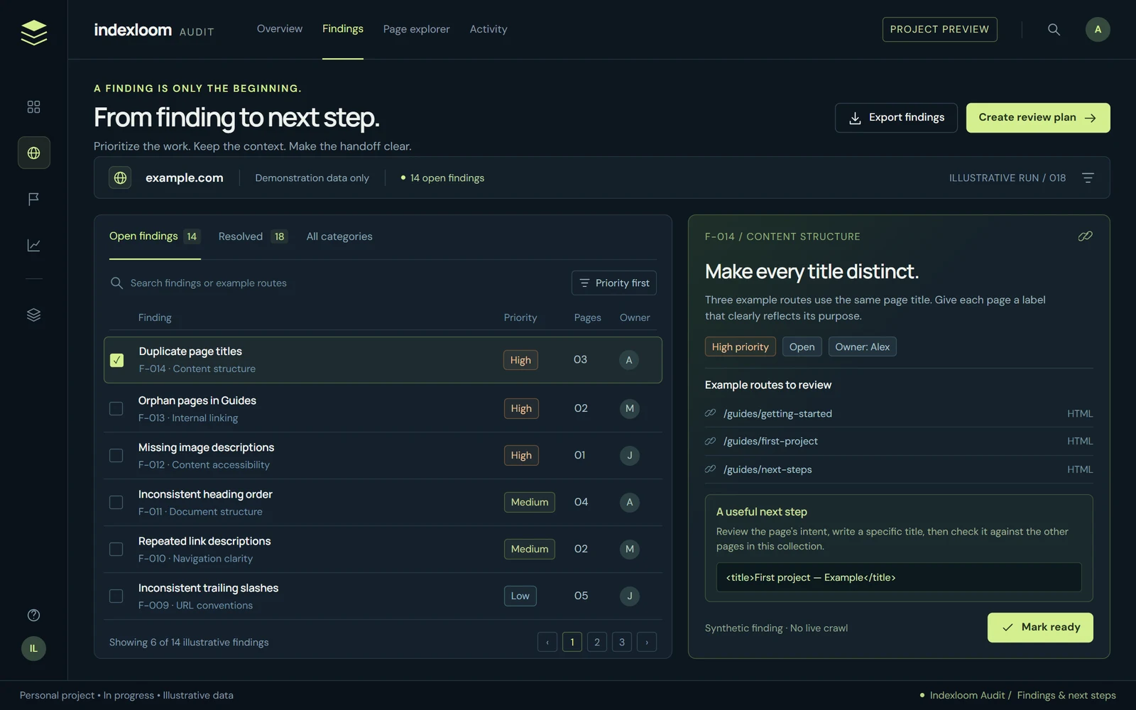This screenshot has height=710, width=1136.
Task: Click the Owner: Alex tag
Action: [x=863, y=346]
